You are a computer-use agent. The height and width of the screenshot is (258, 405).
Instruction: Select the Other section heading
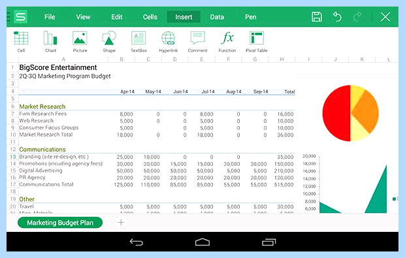pyautogui.click(x=27, y=199)
